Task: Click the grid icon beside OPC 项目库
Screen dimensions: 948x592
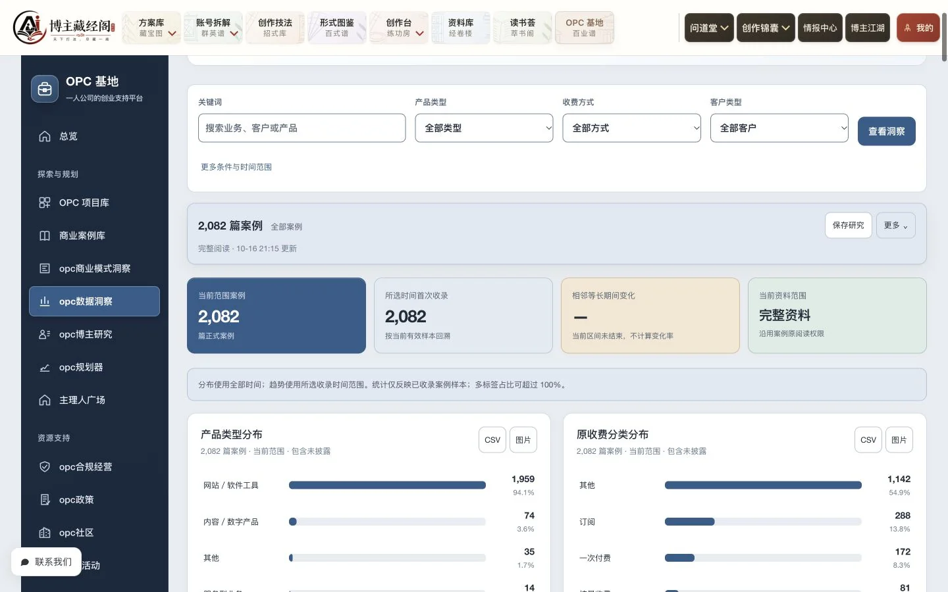Action: click(x=45, y=203)
